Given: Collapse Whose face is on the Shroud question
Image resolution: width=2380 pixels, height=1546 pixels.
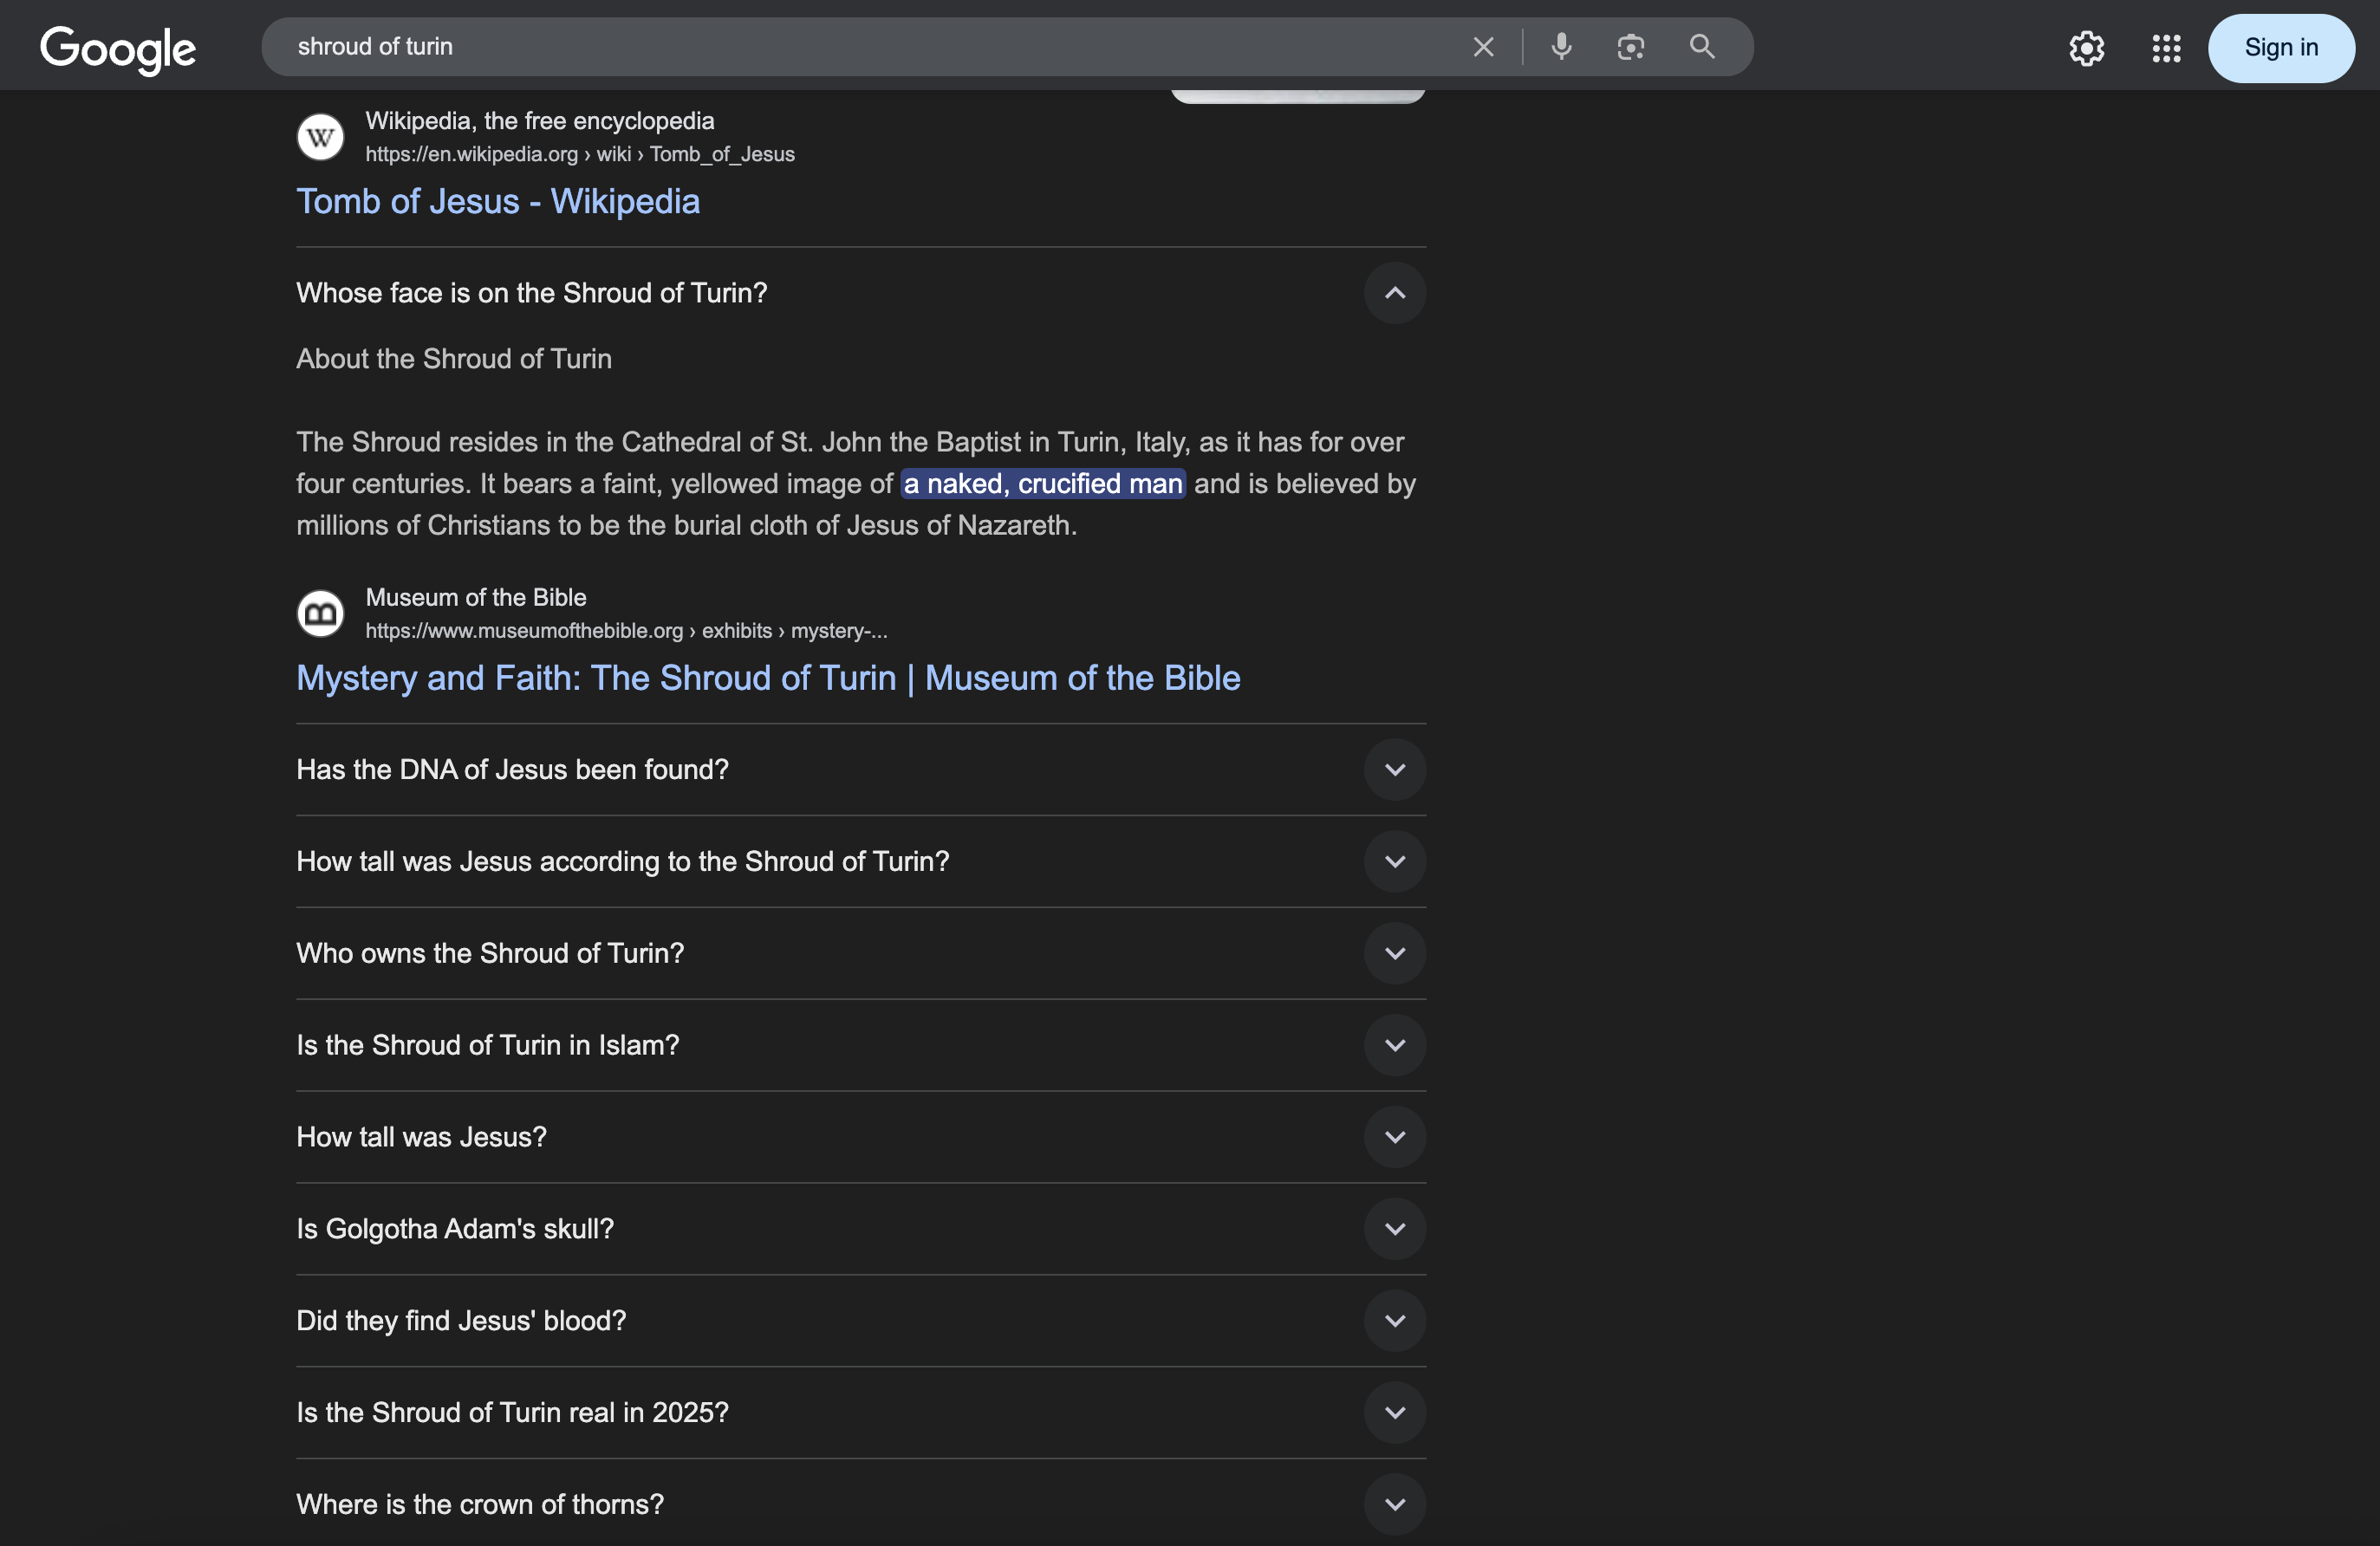Looking at the screenshot, I should pyautogui.click(x=1394, y=293).
